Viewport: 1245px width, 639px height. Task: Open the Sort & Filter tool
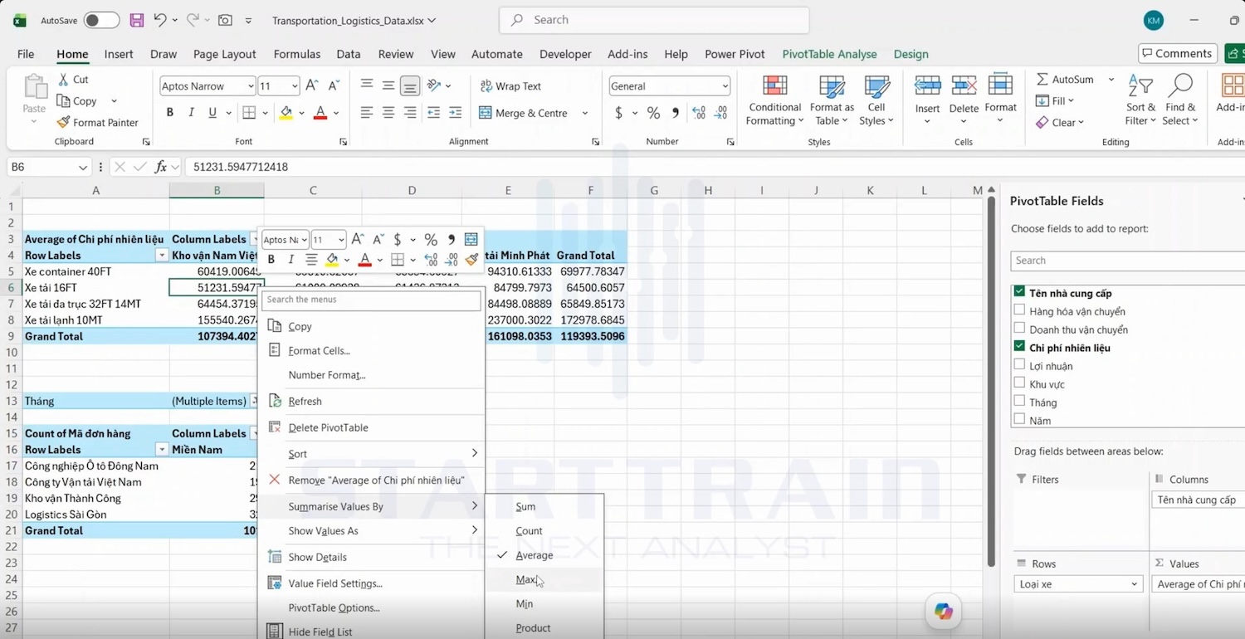point(1140,101)
